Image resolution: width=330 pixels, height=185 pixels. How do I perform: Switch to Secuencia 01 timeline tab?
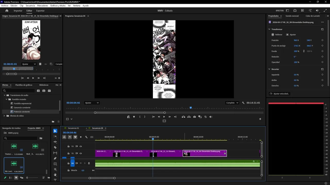tap(73, 128)
